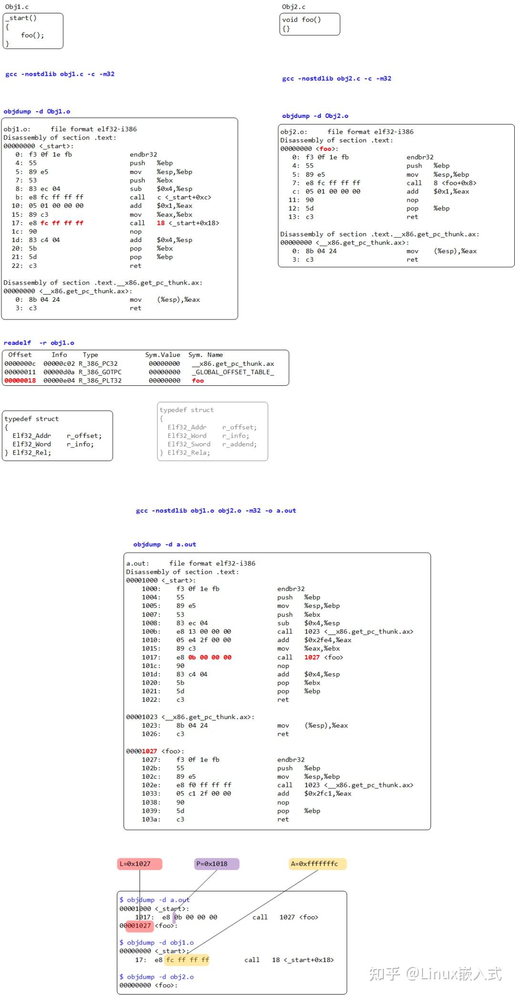515x995 pixels.
Task: Click the red 'L=0x1027' label box
Action: pyautogui.click(x=140, y=864)
